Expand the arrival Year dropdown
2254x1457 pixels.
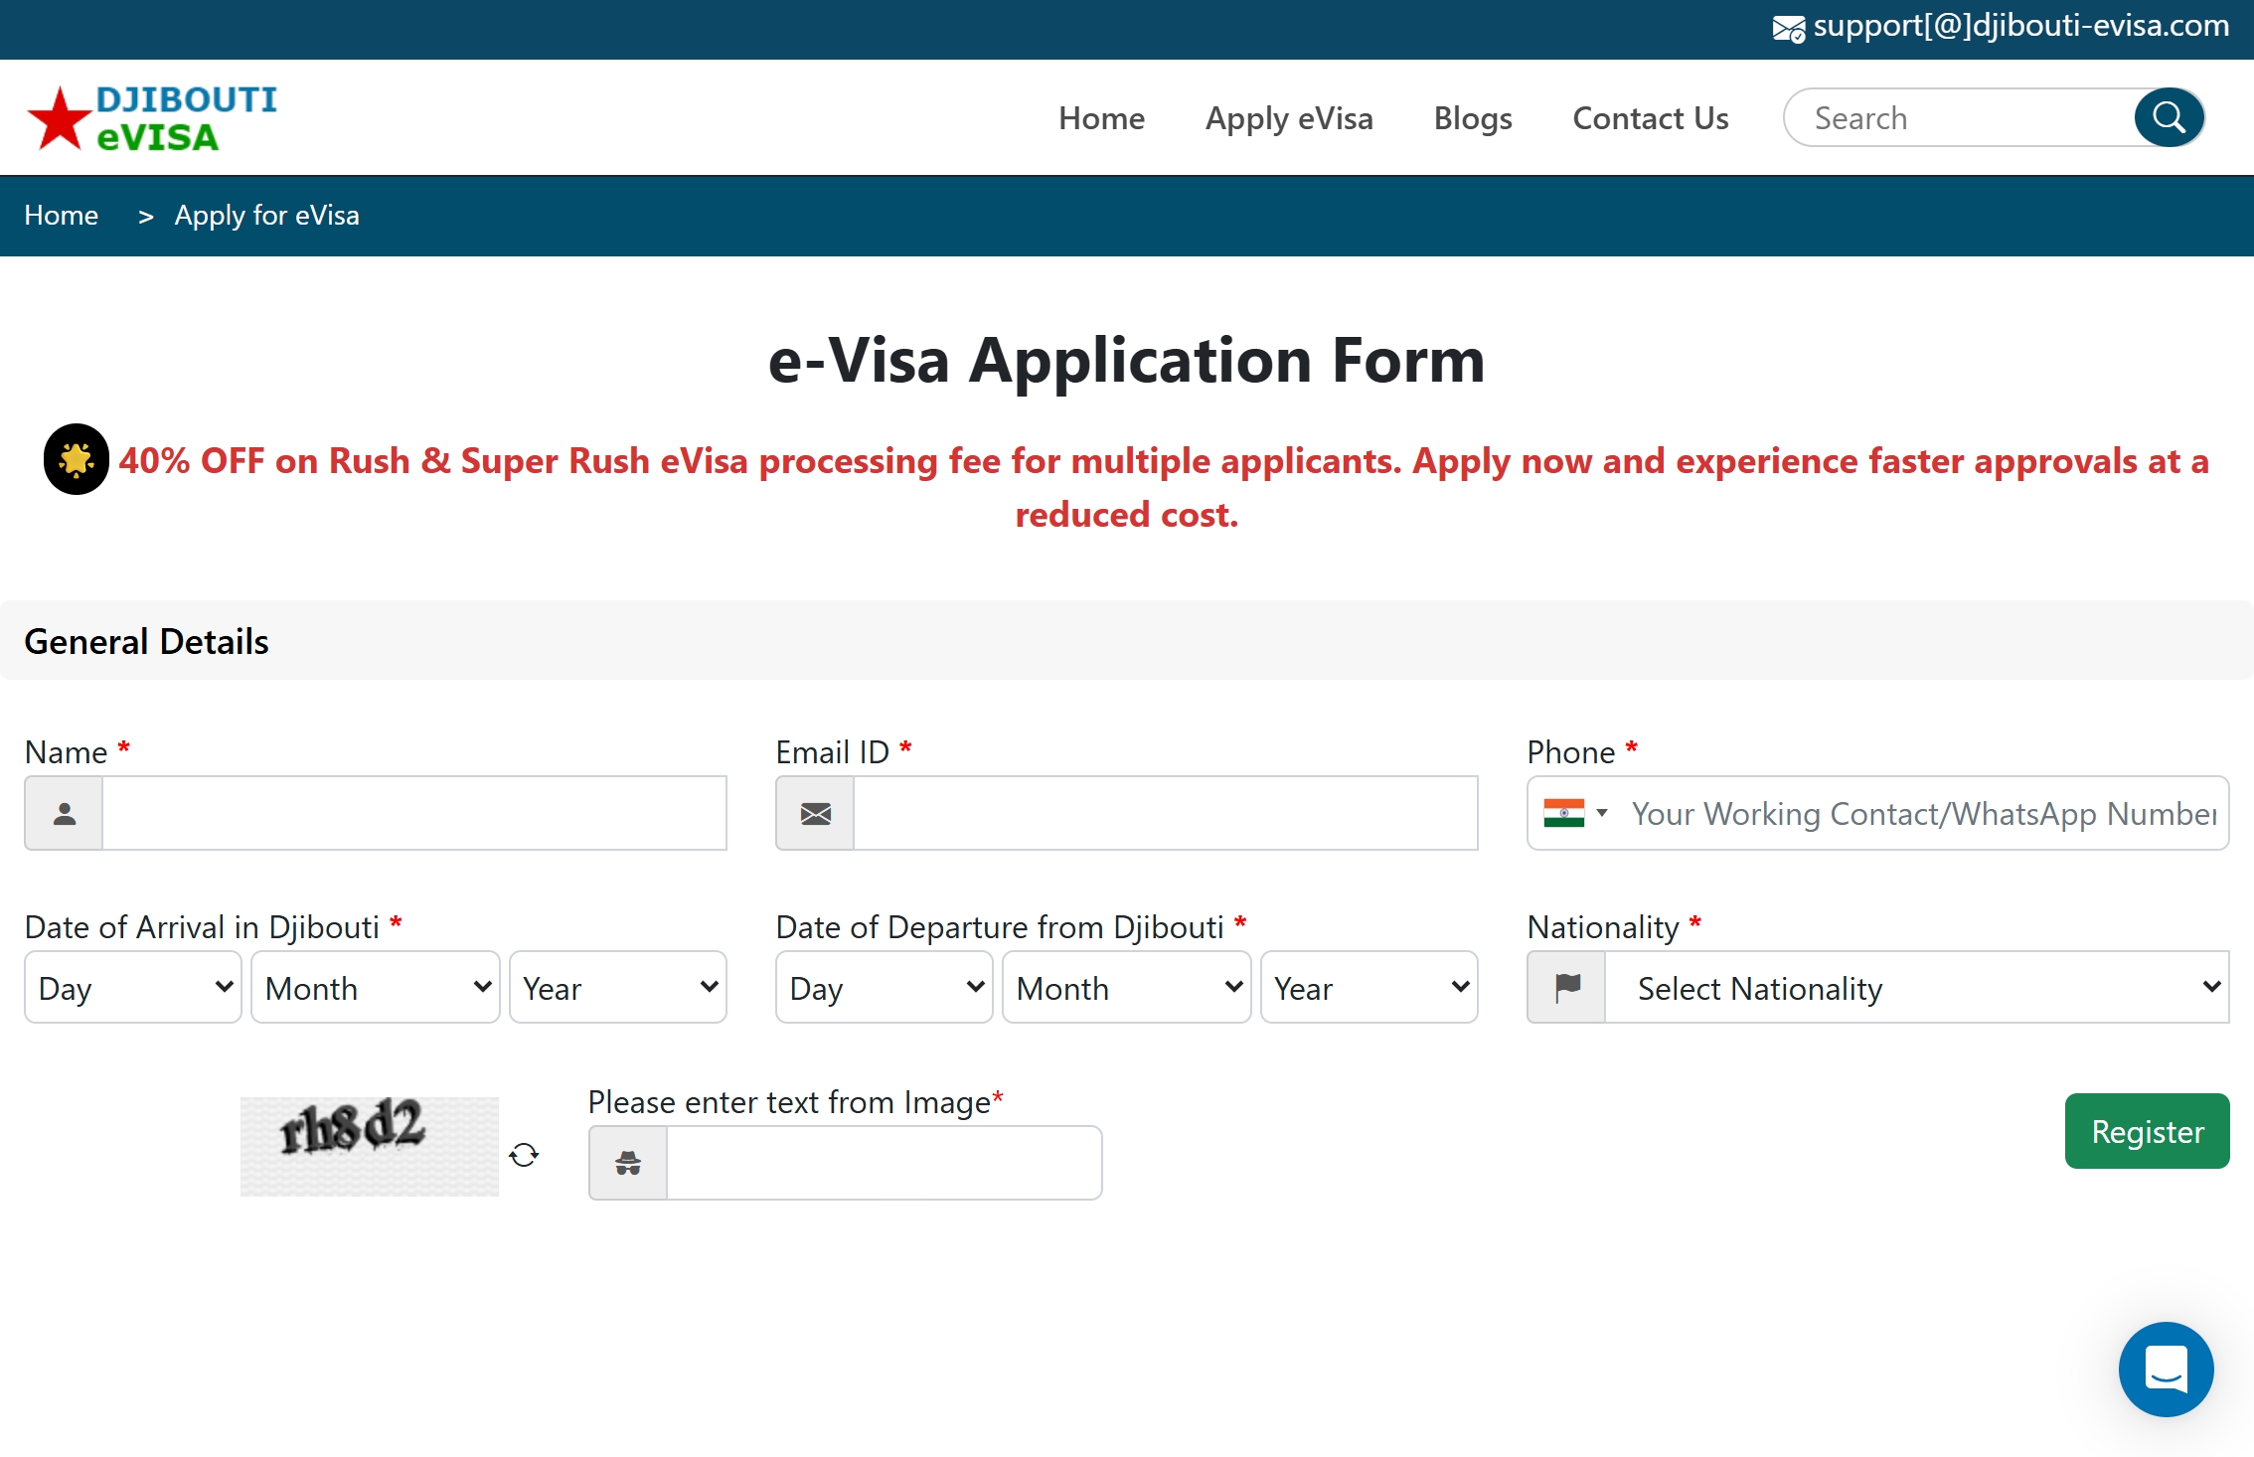(x=617, y=987)
